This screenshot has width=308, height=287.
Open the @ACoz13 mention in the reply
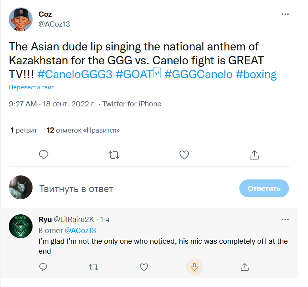coord(80,231)
